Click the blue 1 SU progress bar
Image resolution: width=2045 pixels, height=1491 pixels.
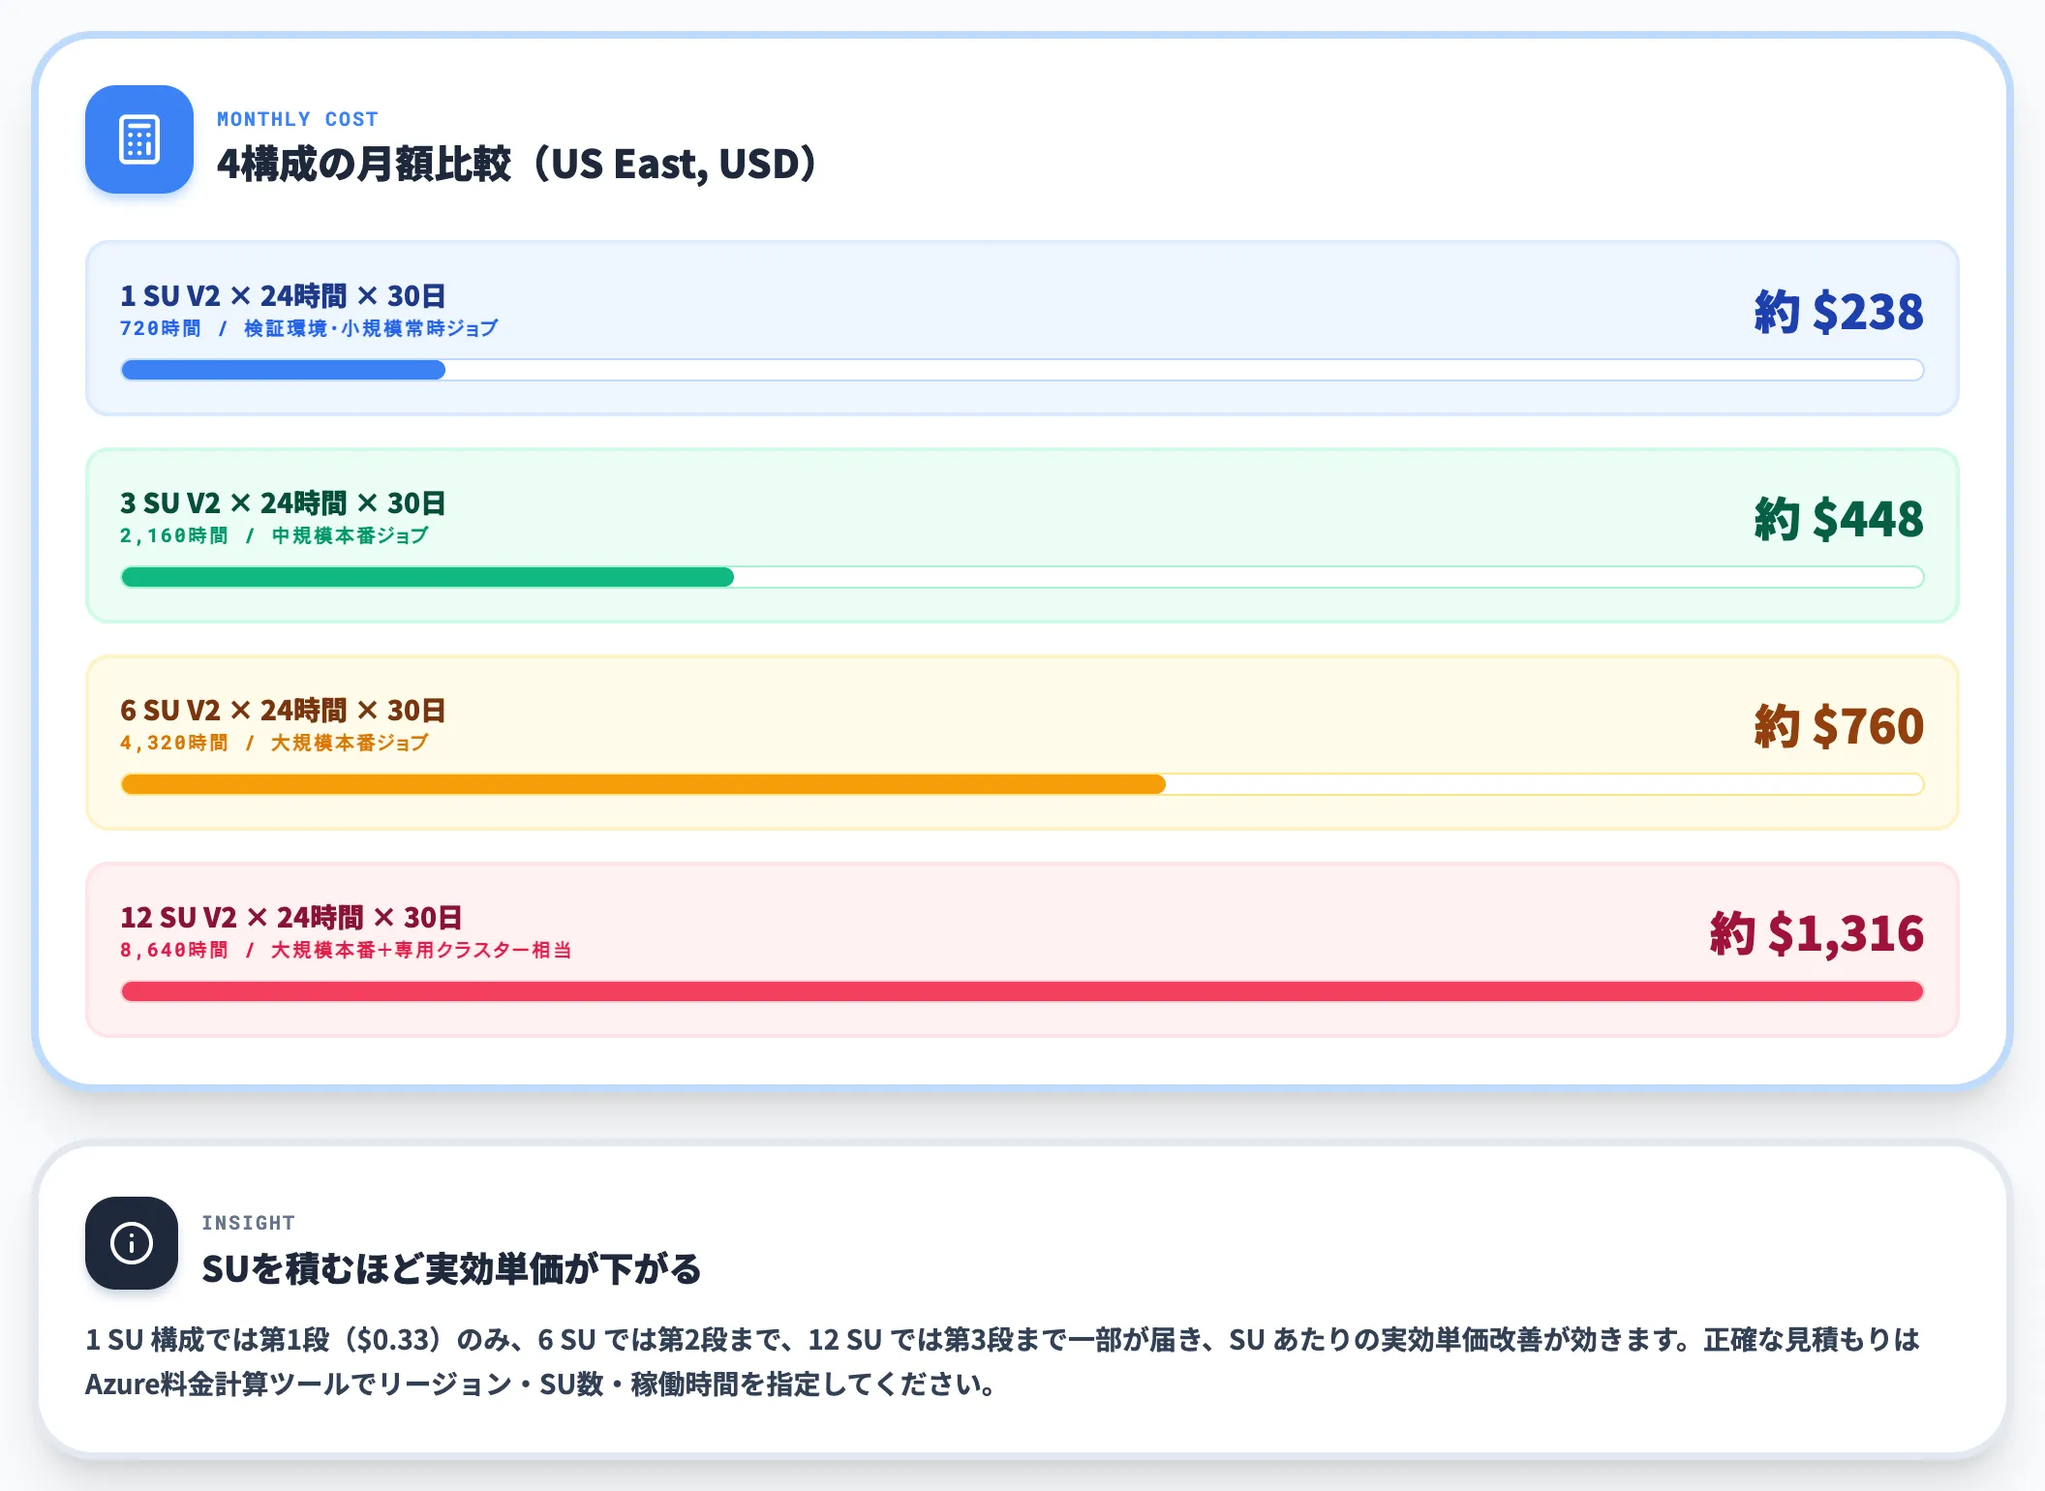coord(1022,370)
